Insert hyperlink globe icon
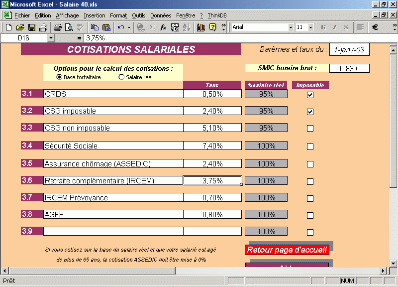Image resolution: width=398 pixels, height=287 pixels. pos(140,27)
